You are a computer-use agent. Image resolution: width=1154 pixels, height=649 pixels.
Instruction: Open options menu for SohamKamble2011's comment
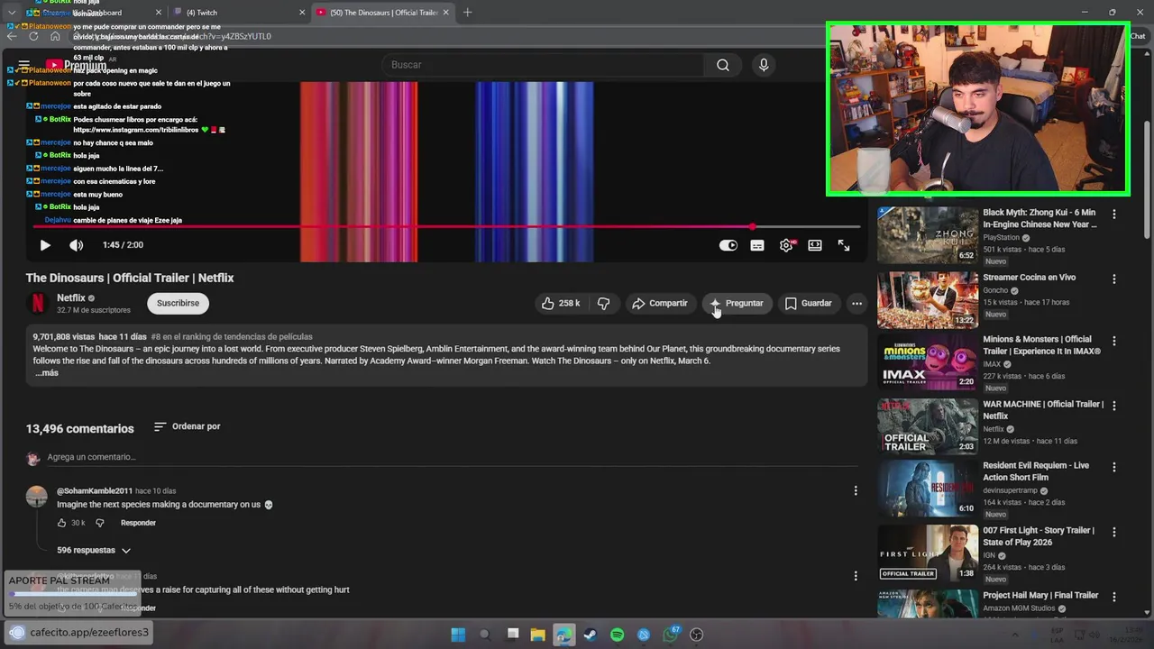pyautogui.click(x=856, y=490)
